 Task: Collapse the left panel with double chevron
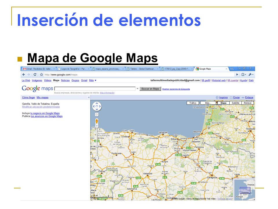89,98
